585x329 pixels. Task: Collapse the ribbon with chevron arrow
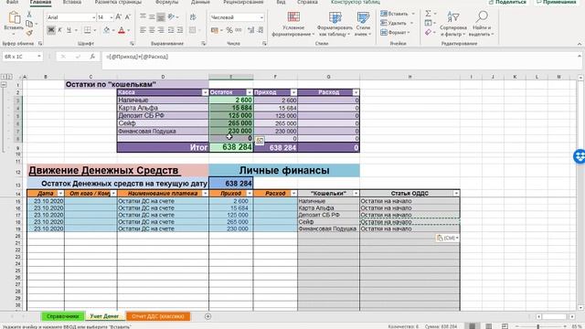tap(580, 44)
